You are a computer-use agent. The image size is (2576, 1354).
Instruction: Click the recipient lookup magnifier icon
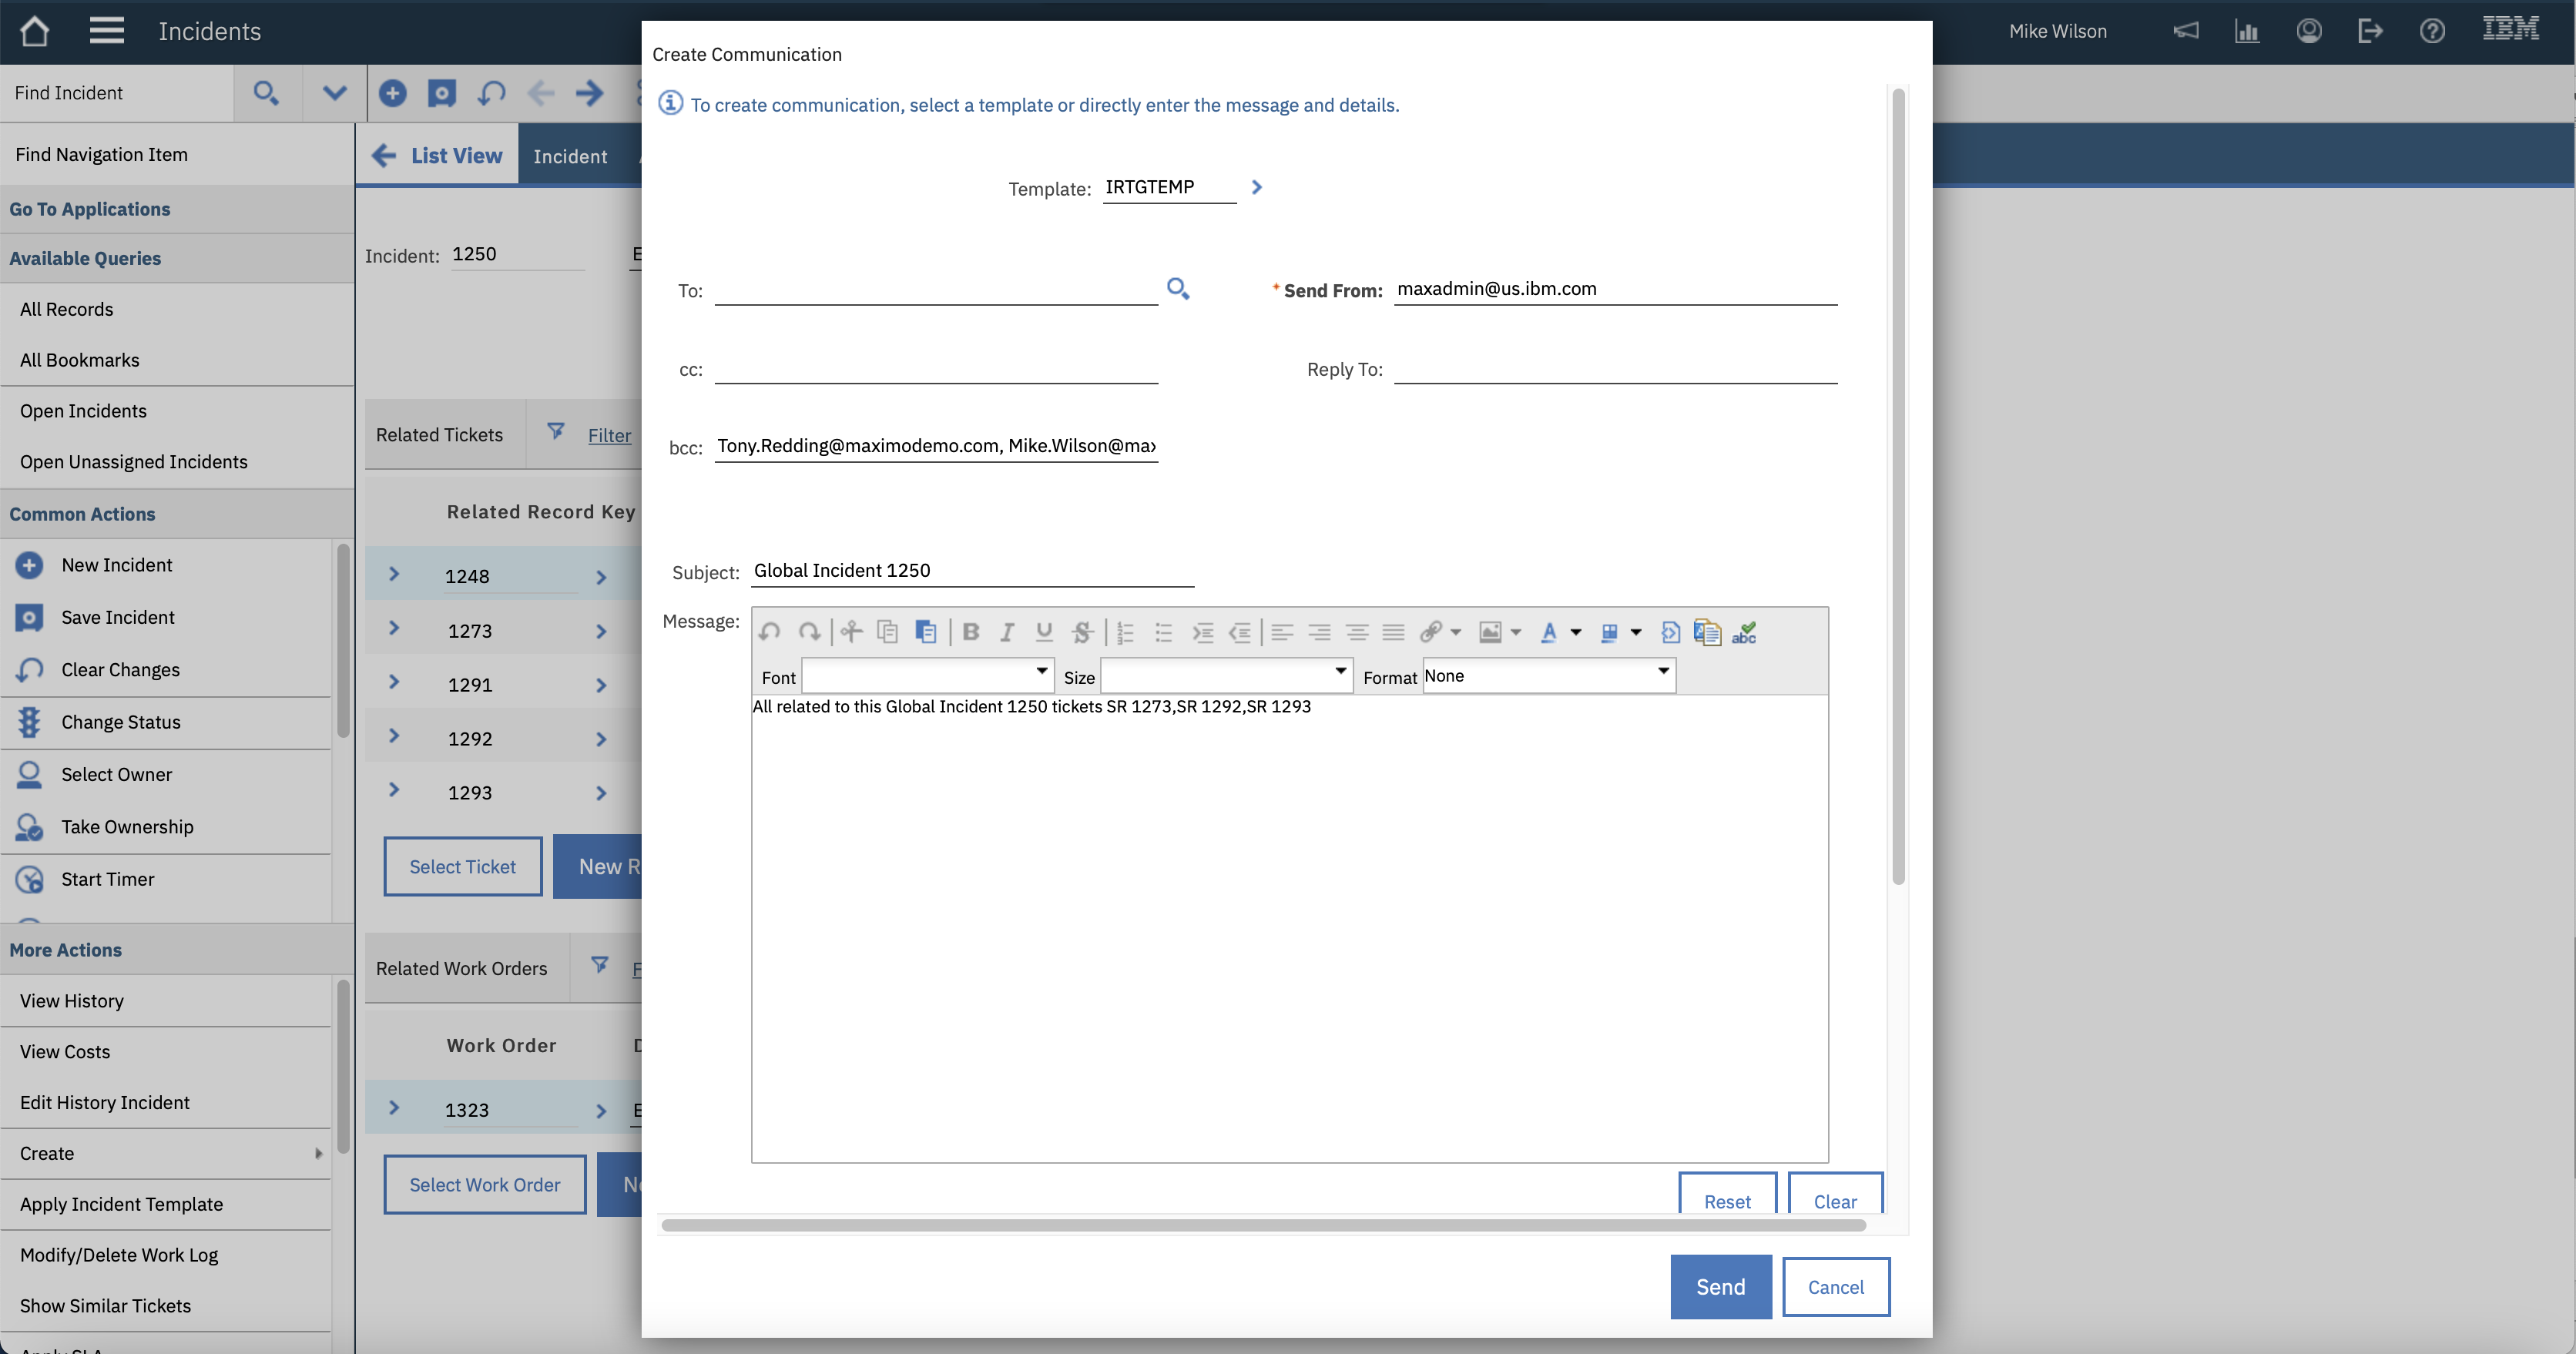tap(1178, 289)
